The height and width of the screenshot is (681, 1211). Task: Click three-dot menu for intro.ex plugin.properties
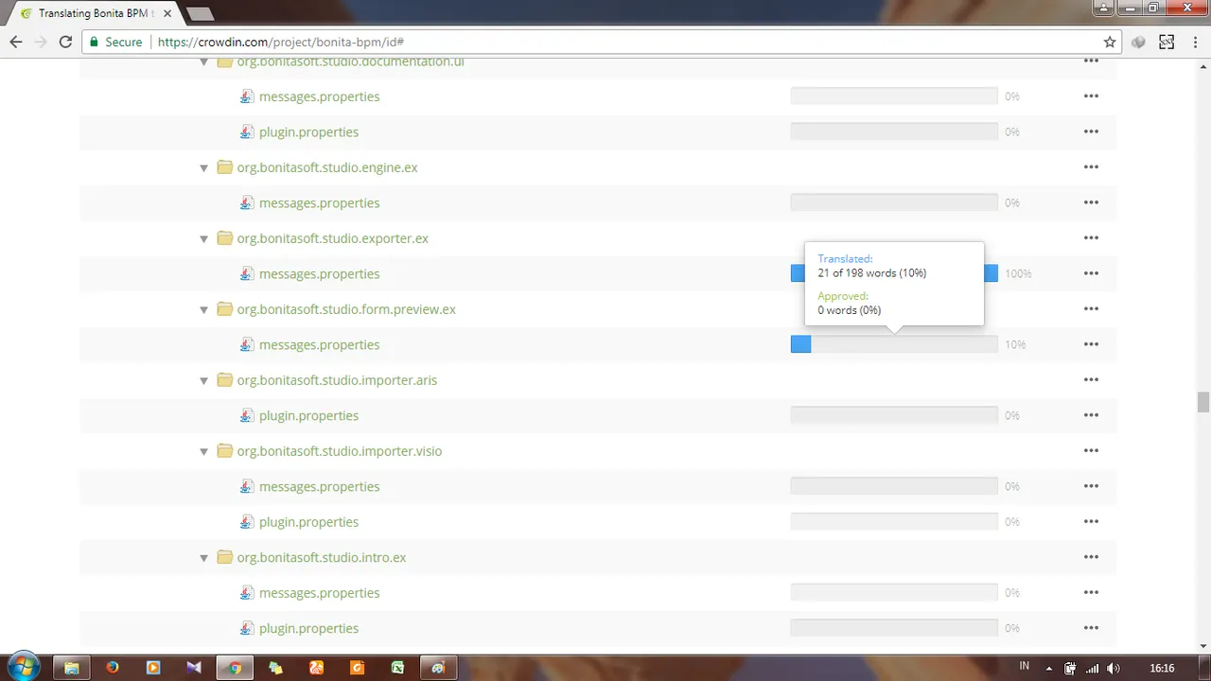1091,628
